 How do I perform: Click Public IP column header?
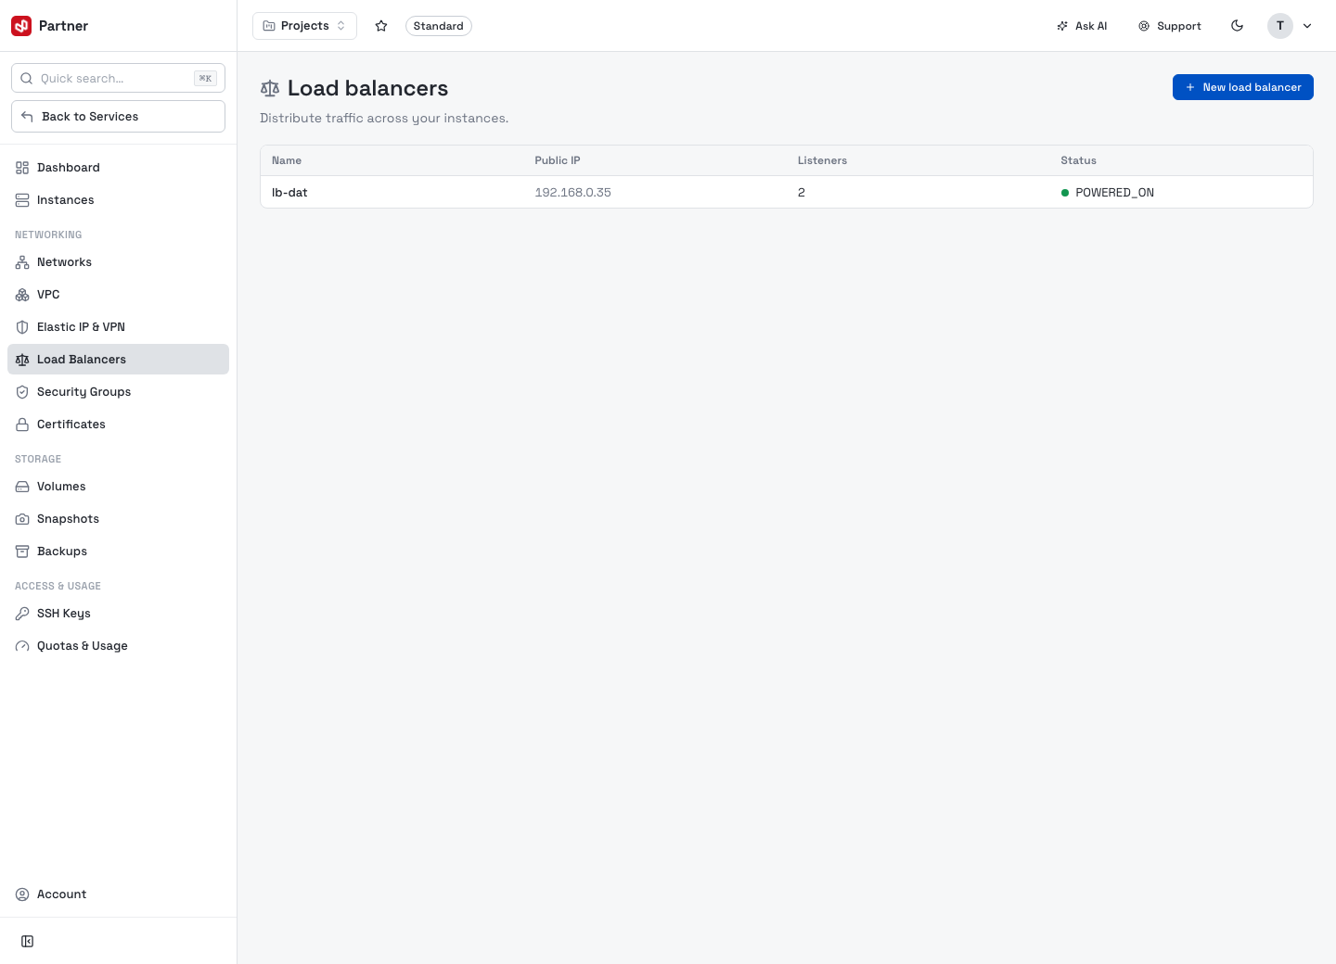(558, 160)
